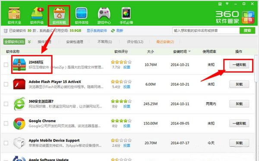Check the box for Apple Mobile Device Support

(6, 143)
